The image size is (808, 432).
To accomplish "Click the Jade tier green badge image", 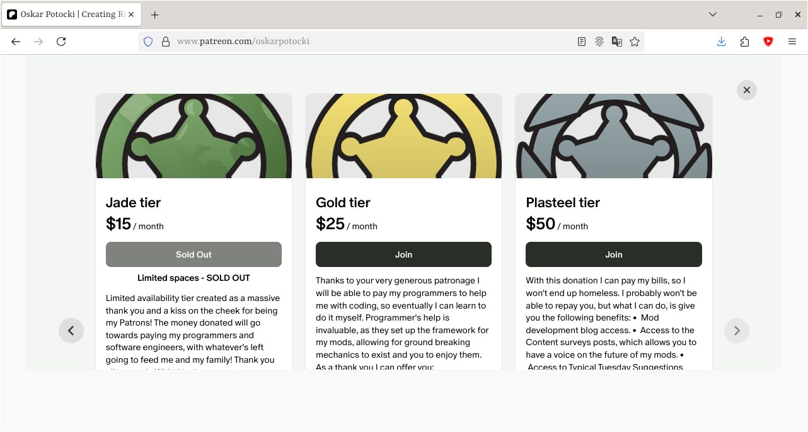I will click(x=193, y=136).
